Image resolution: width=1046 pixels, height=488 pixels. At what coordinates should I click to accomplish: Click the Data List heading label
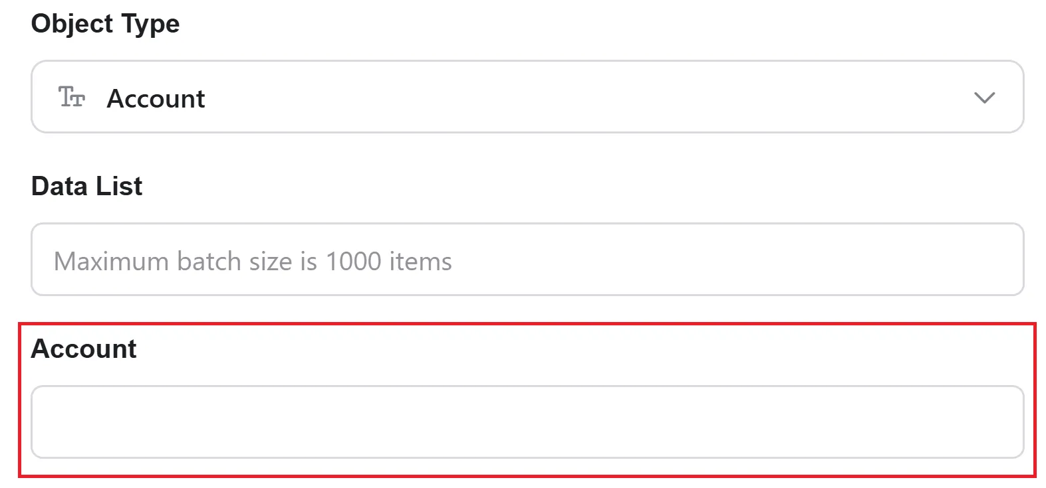click(x=86, y=186)
